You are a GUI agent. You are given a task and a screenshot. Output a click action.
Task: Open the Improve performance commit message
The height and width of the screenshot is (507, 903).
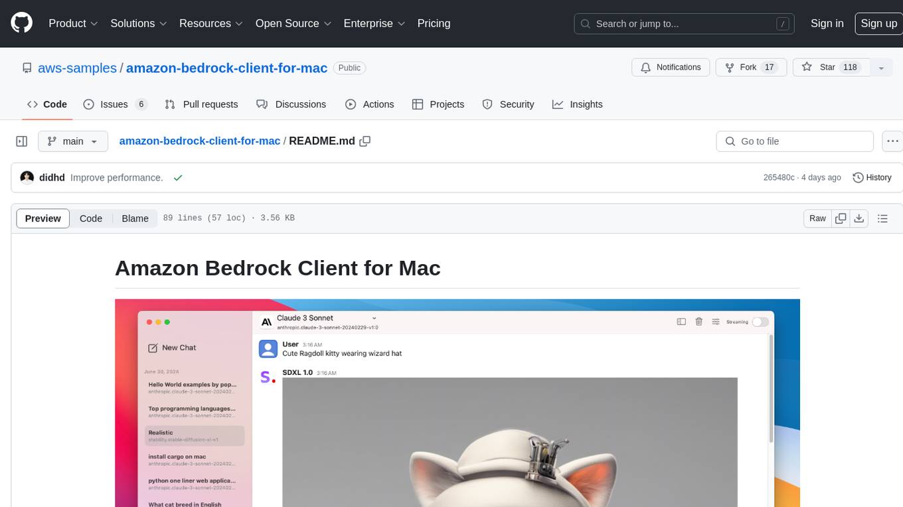click(117, 178)
